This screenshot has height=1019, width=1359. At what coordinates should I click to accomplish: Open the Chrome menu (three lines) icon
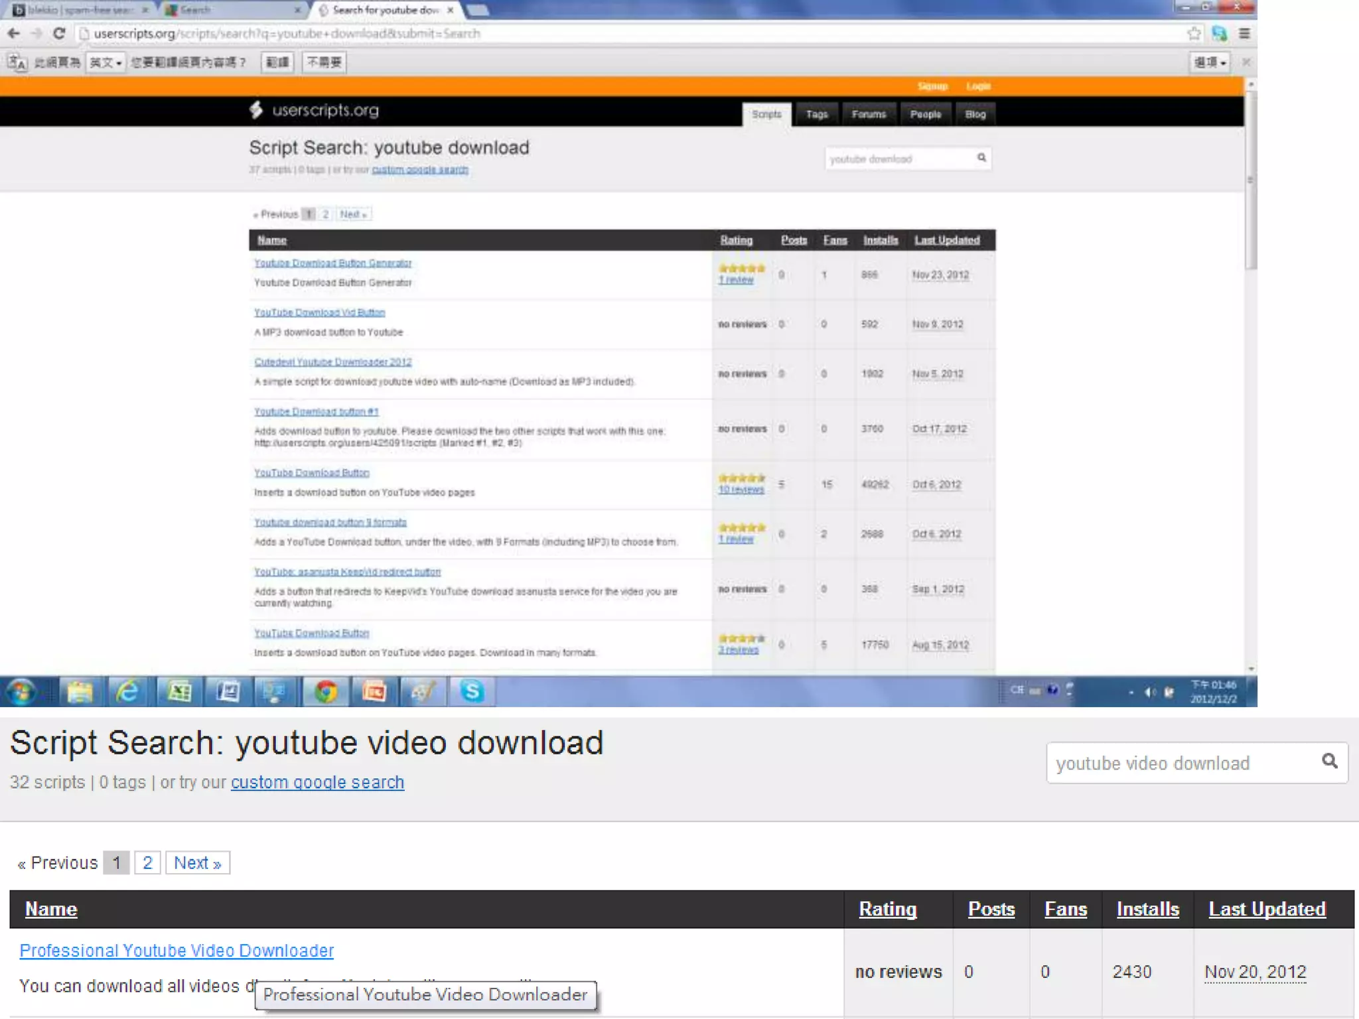pos(1244,33)
